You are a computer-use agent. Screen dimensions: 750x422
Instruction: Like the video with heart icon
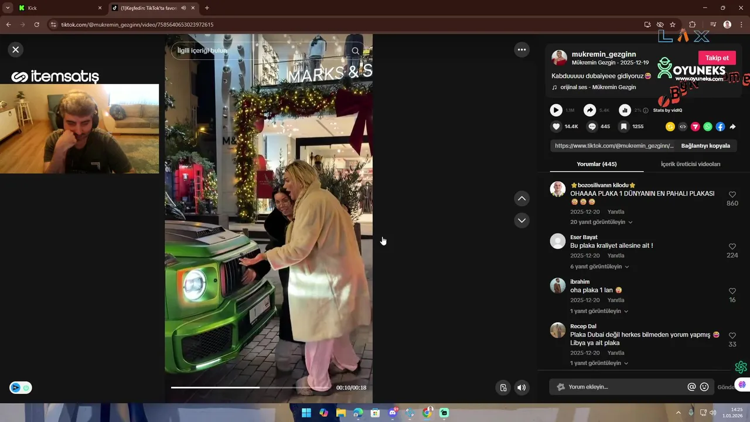point(556,127)
